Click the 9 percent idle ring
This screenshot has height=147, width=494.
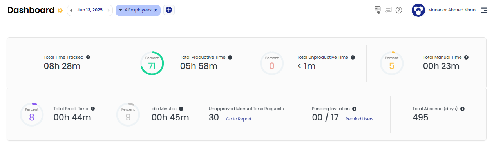click(128, 114)
